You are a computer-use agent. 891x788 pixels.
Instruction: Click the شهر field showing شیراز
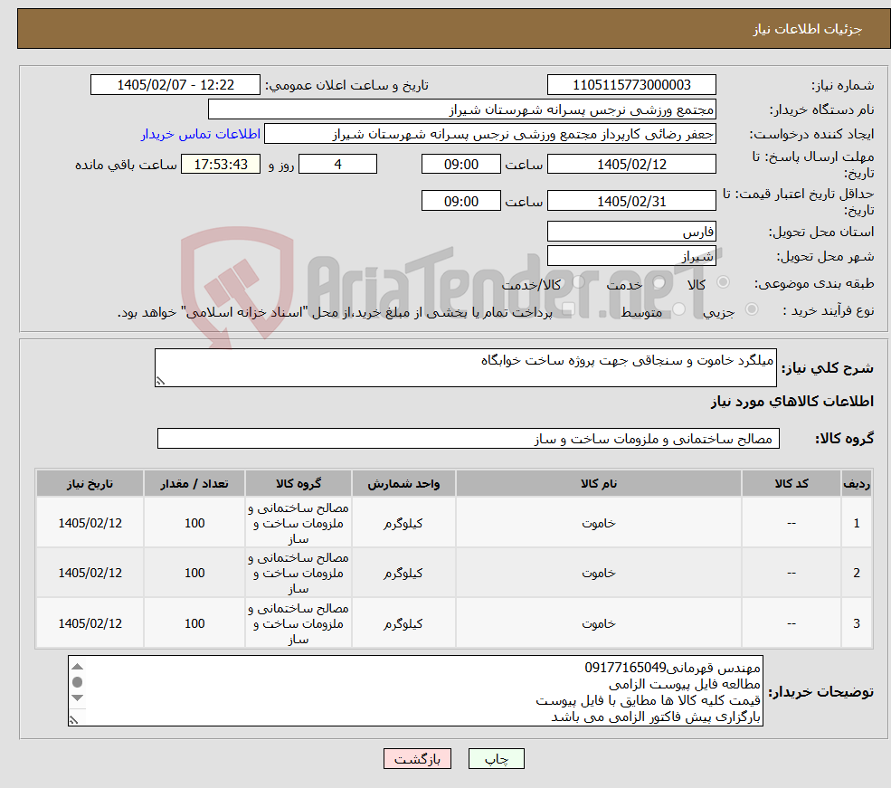[631, 256]
